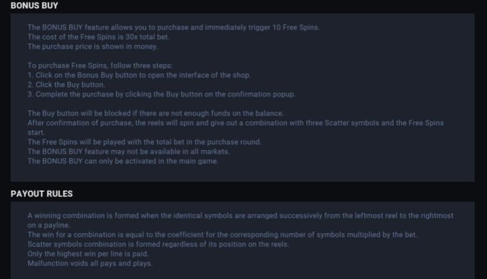487x279 pixels.
Task: Click 'Only the highest win per line is paid'
Action: 88,254
